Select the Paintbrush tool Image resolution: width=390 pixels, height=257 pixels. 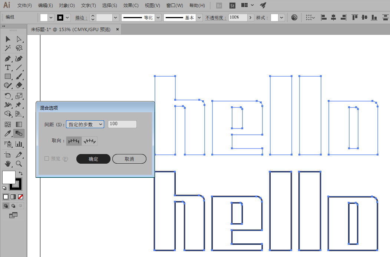pyautogui.click(x=19, y=76)
